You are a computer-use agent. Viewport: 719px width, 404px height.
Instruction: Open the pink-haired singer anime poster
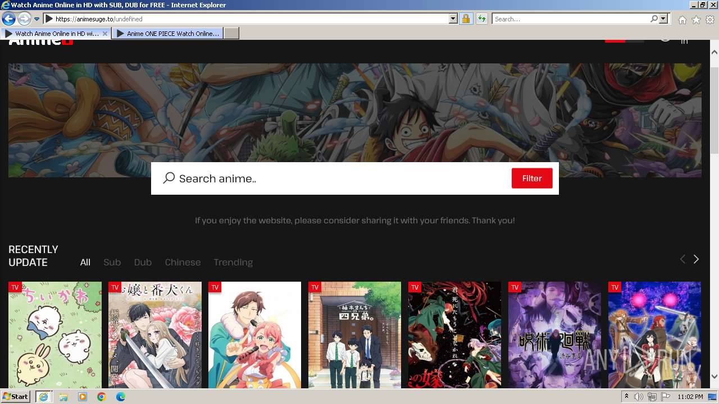click(x=255, y=335)
